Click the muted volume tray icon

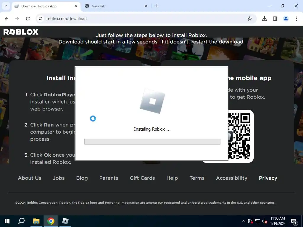pyautogui.click(x=265, y=221)
